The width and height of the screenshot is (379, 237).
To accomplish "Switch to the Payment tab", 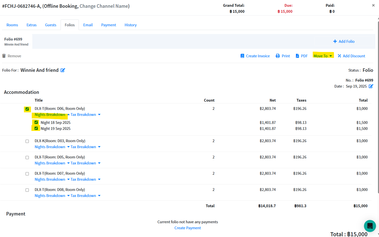I will coord(108,25).
